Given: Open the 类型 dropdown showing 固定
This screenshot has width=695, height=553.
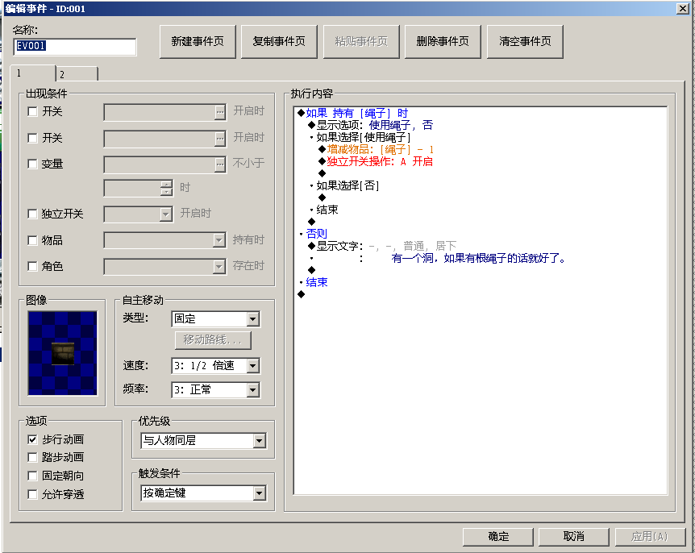Looking at the screenshot, I should [216, 319].
